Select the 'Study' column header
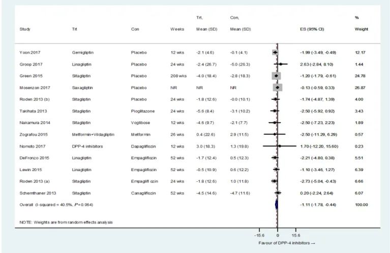 [x=25, y=29]
